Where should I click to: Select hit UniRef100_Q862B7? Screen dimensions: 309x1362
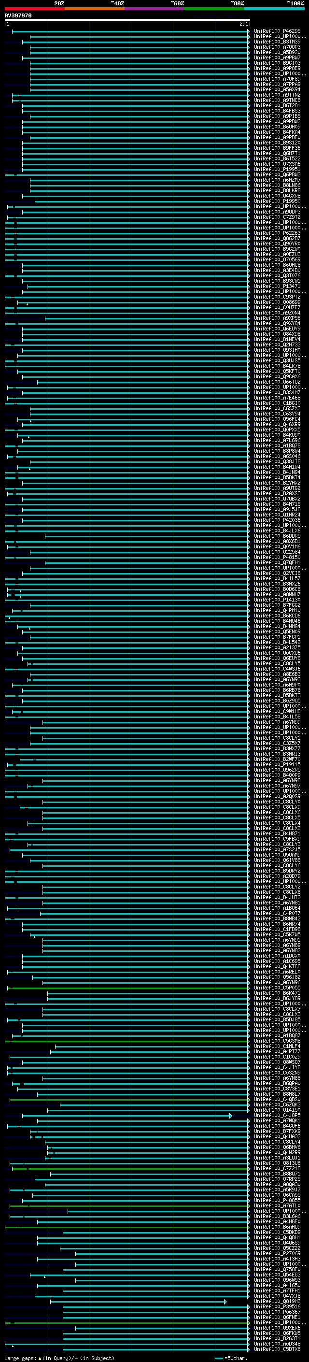(x=277, y=238)
